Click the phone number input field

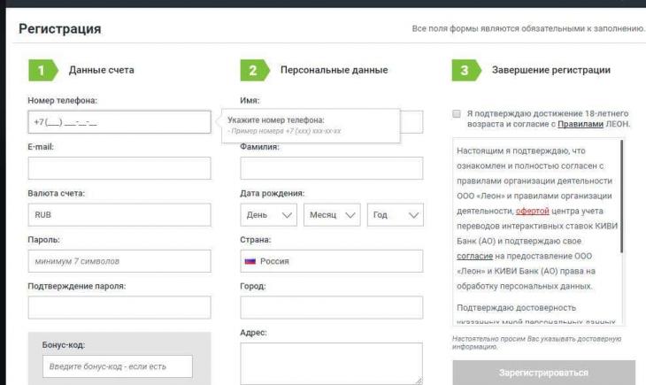[119, 122]
